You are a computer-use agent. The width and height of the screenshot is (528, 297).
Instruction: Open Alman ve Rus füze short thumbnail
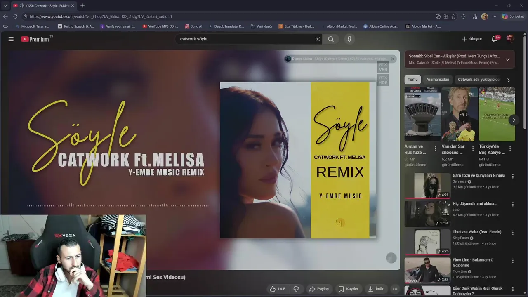coord(422,114)
